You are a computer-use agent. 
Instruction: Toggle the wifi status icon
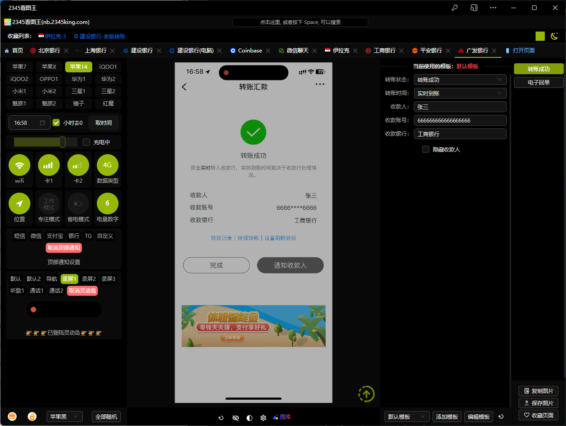pos(19,166)
